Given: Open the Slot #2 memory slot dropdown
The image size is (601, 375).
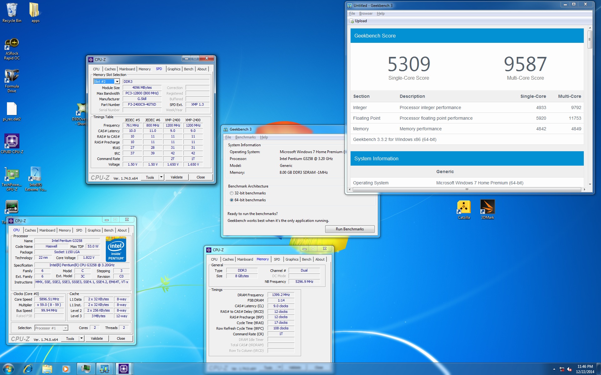Looking at the screenshot, I should pyautogui.click(x=117, y=82).
